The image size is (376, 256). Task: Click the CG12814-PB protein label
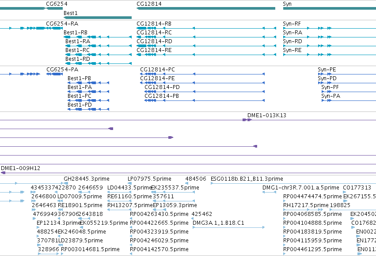pos(162,96)
